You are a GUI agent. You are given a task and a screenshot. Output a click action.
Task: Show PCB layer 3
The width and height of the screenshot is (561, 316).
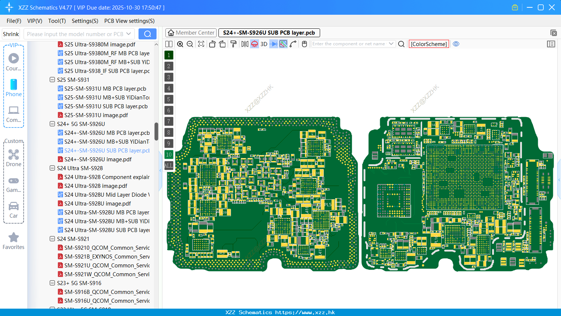click(169, 77)
